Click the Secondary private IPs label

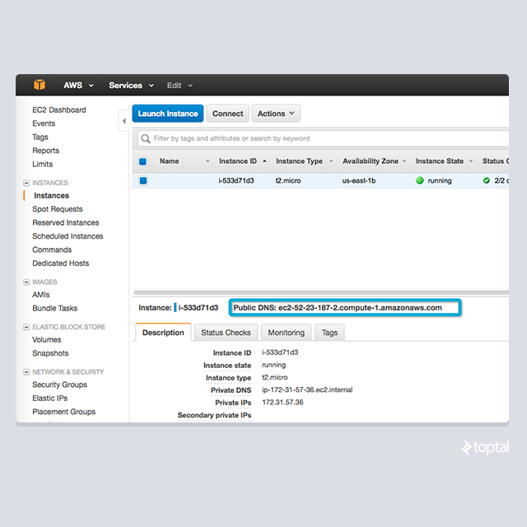coord(214,415)
